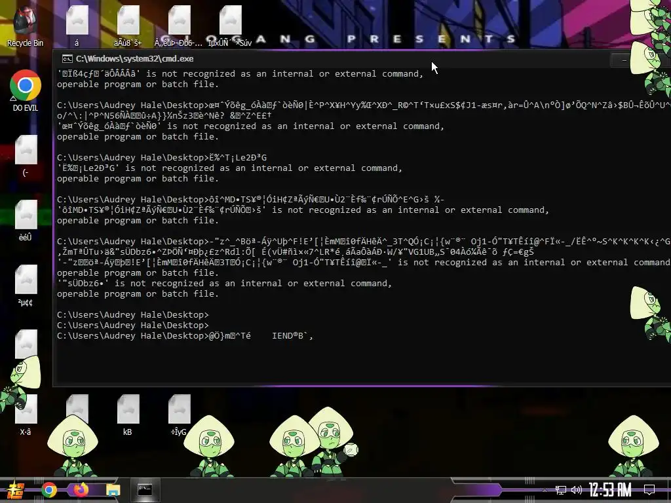Select the desktop file named ÷ÎyG

coord(179,415)
